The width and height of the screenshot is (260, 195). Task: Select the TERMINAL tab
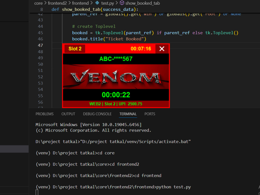[128, 114]
